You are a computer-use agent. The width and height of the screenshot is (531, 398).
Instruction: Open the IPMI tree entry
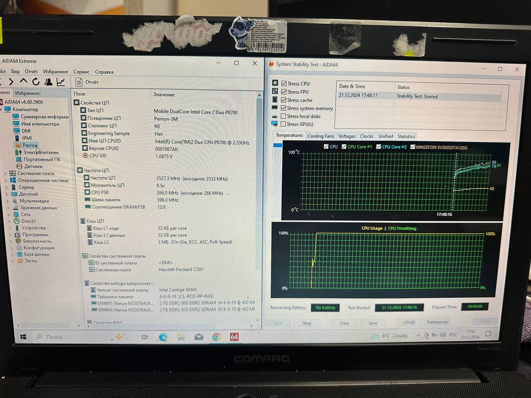(x=23, y=138)
